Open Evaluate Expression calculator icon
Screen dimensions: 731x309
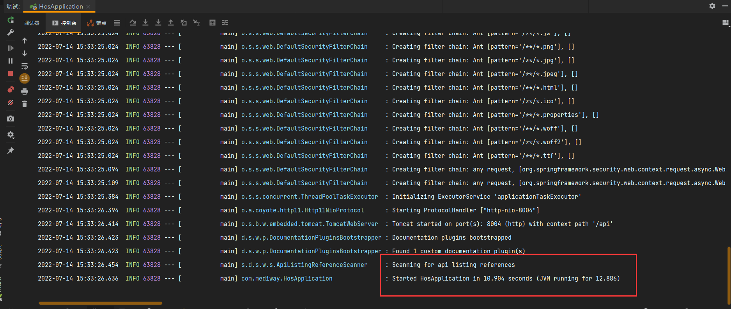[212, 23]
